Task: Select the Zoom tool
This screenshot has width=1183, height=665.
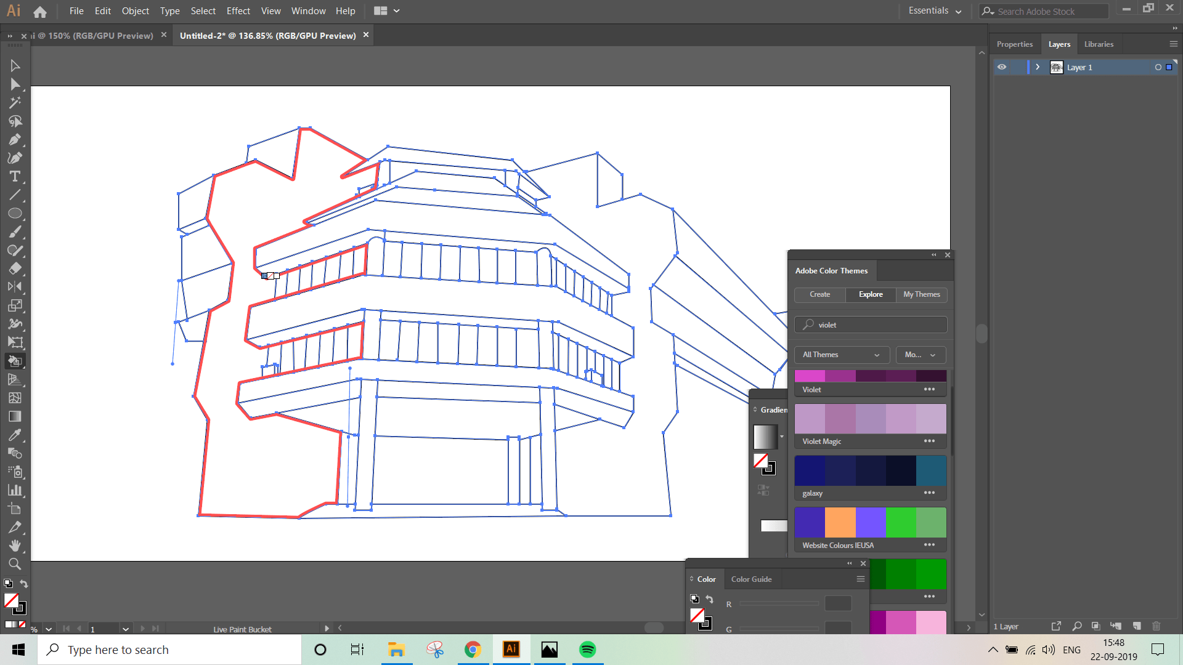Action: click(x=15, y=564)
